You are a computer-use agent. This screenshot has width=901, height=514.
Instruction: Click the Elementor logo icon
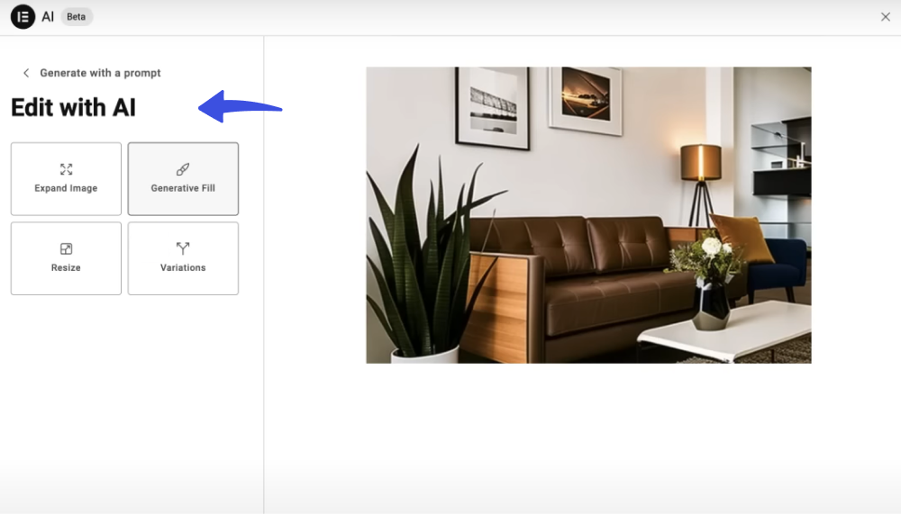(x=23, y=17)
